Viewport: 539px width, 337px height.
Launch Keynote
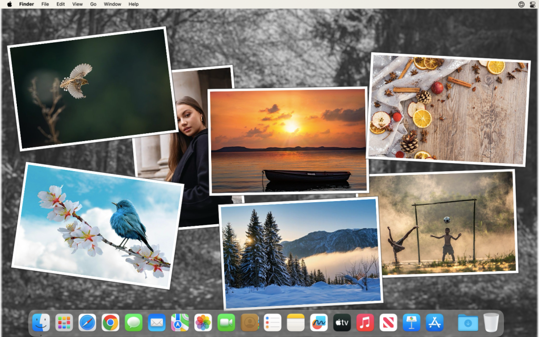click(x=411, y=323)
